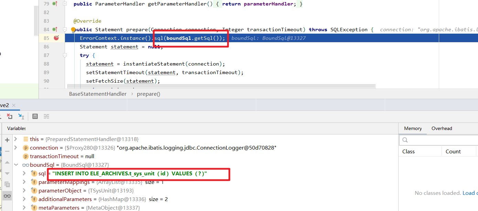Click the yellow intention lightbulb icon
This screenshot has height=211, width=478.
[x=73, y=30]
